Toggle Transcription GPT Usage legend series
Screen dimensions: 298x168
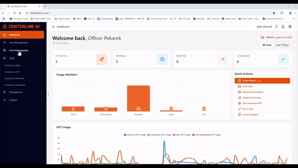tap(159, 135)
